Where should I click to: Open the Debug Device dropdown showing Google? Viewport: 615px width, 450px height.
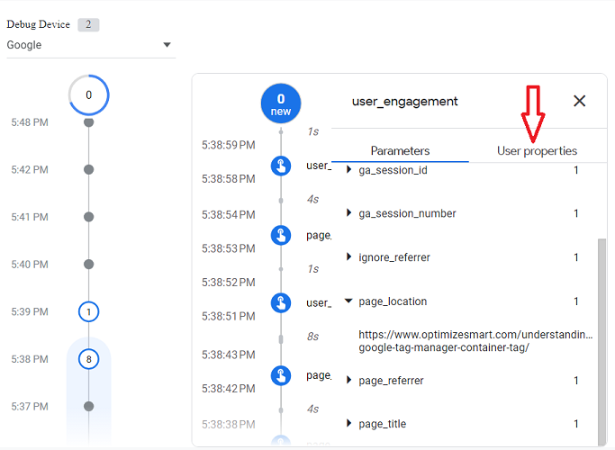tap(90, 45)
